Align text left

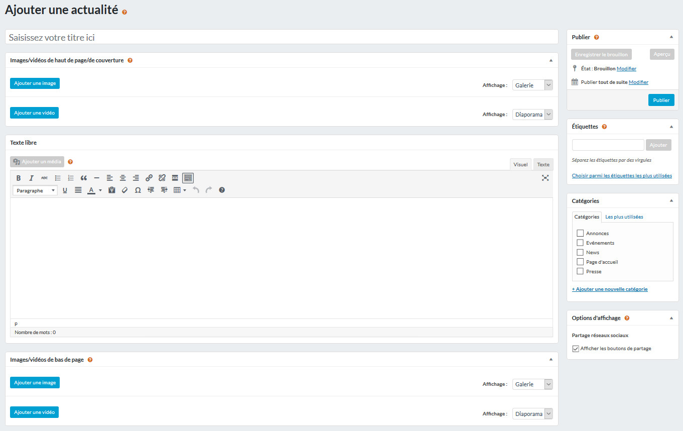[110, 178]
